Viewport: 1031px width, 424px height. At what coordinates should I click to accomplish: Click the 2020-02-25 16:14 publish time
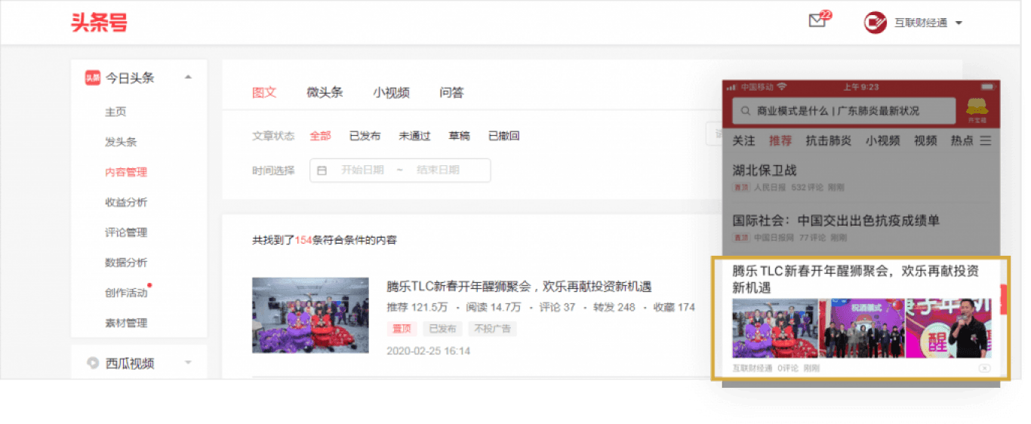point(428,351)
